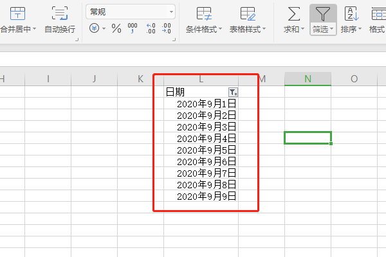The width and height of the screenshot is (386, 257).
Task: Select cell with 2020年9月5日
Action: [201, 150]
